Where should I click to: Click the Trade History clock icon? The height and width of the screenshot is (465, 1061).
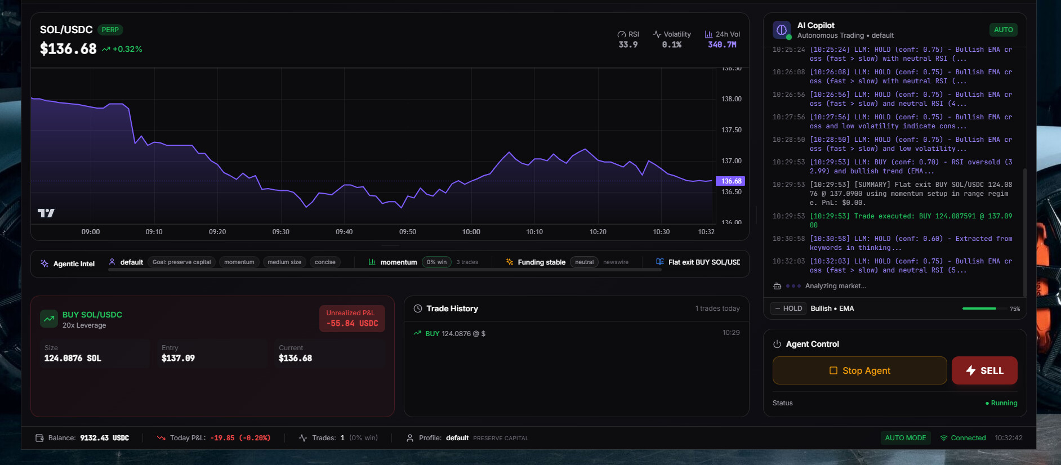(418, 308)
